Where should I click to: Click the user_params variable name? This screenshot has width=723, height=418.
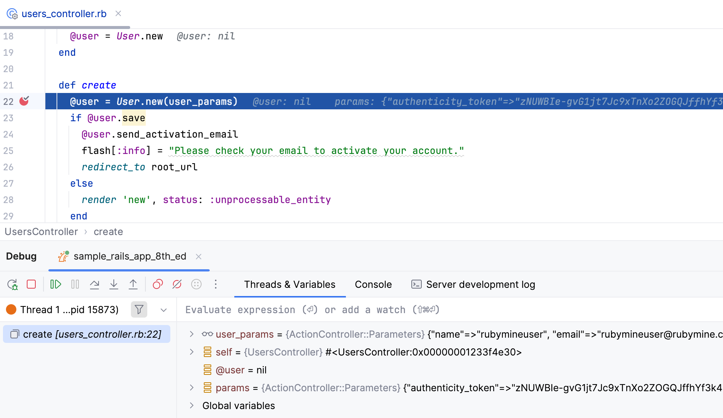point(245,334)
